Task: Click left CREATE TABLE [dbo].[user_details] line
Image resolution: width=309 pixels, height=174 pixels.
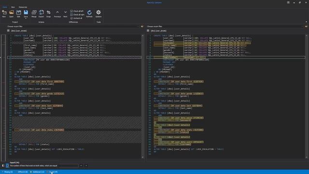Action: (33, 36)
